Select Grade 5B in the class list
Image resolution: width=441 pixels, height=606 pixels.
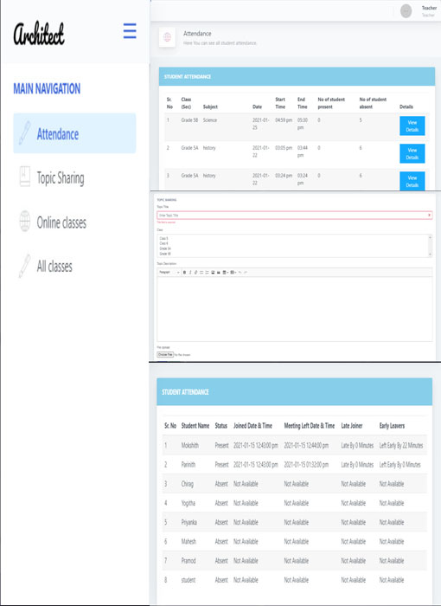165,254
